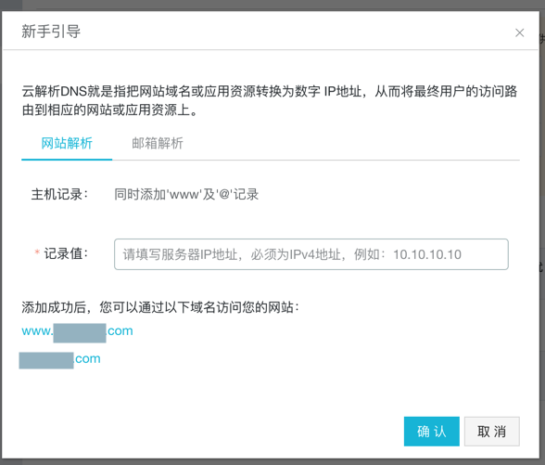This screenshot has width=545, height=465.
Task: Click the 新手引导 dialog title
Action: (51, 32)
